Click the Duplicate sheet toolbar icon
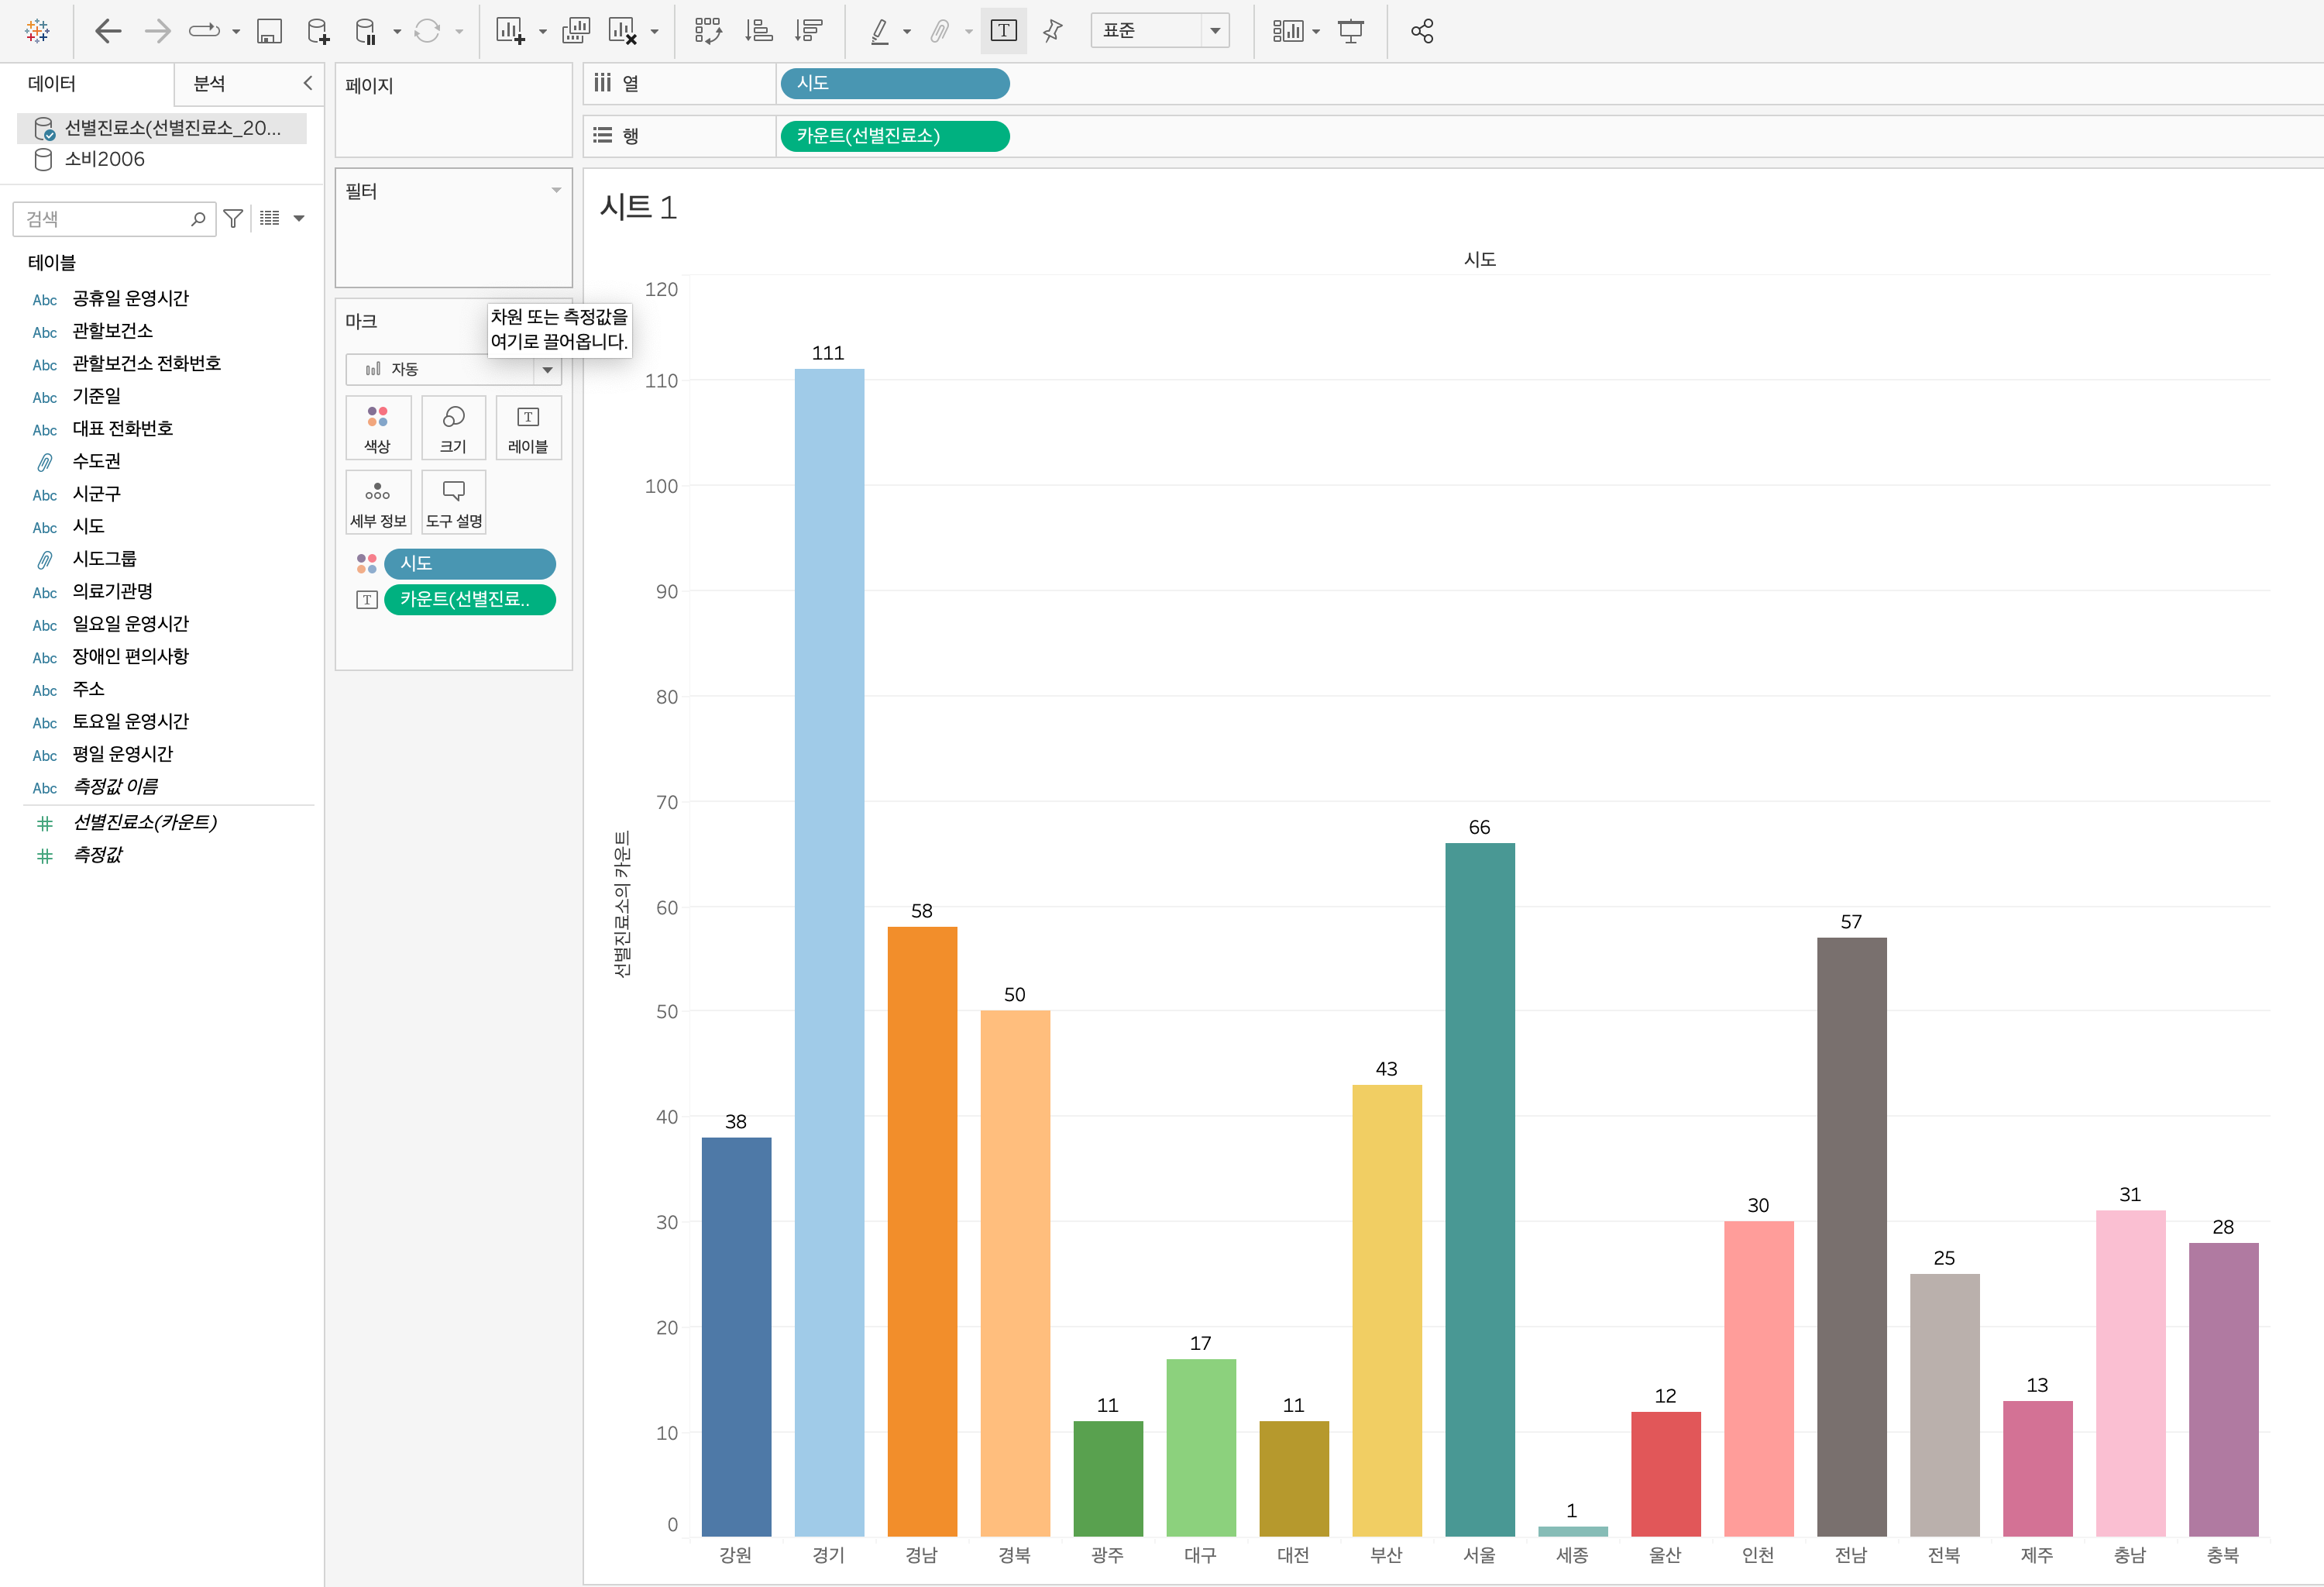The width and height of the screenshot is (2324, 1587). (576, 31)
